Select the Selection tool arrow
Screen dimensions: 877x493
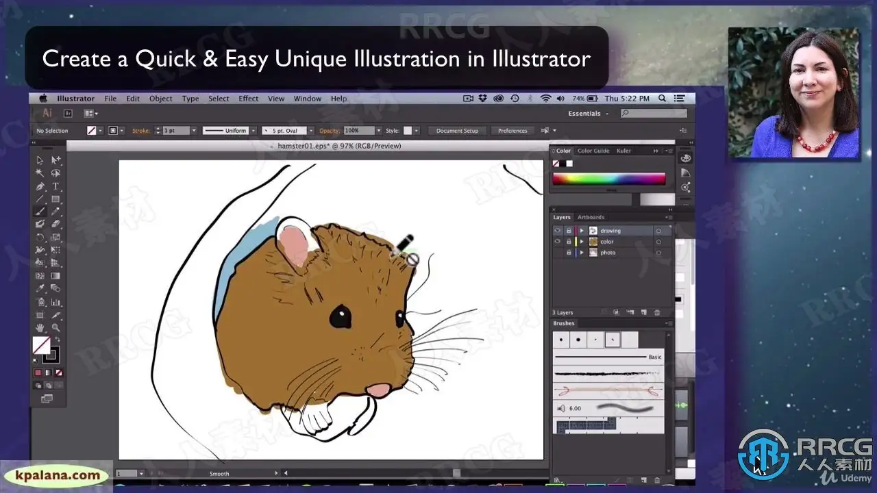coord(40,160)
